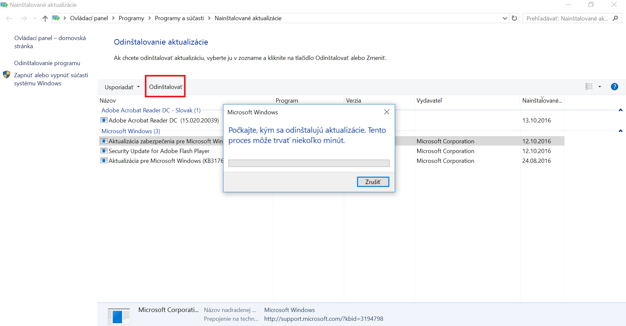Screen dimensions: 626x326
Task: Open the Usporiadať dropdown menu
Action: click(122, 87)
